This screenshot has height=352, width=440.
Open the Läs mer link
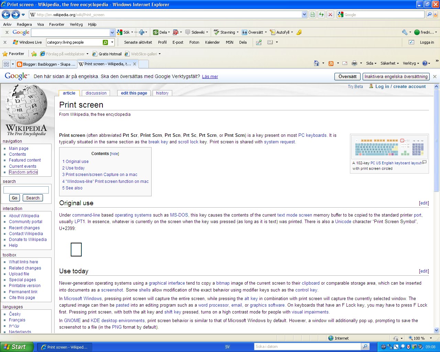[x=210, y=77]
